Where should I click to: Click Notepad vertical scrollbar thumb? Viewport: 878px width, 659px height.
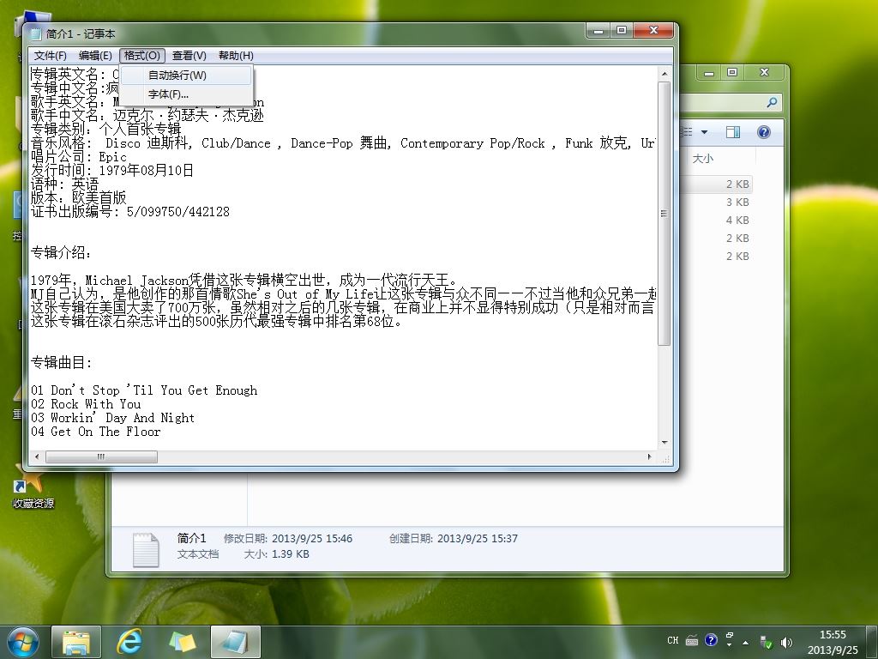click(x=665, y=214)
